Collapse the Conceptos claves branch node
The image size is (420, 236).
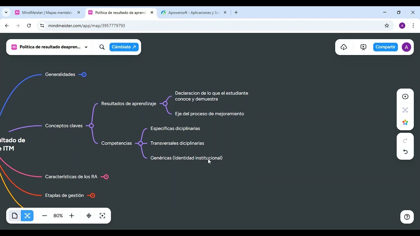(91, 126)
